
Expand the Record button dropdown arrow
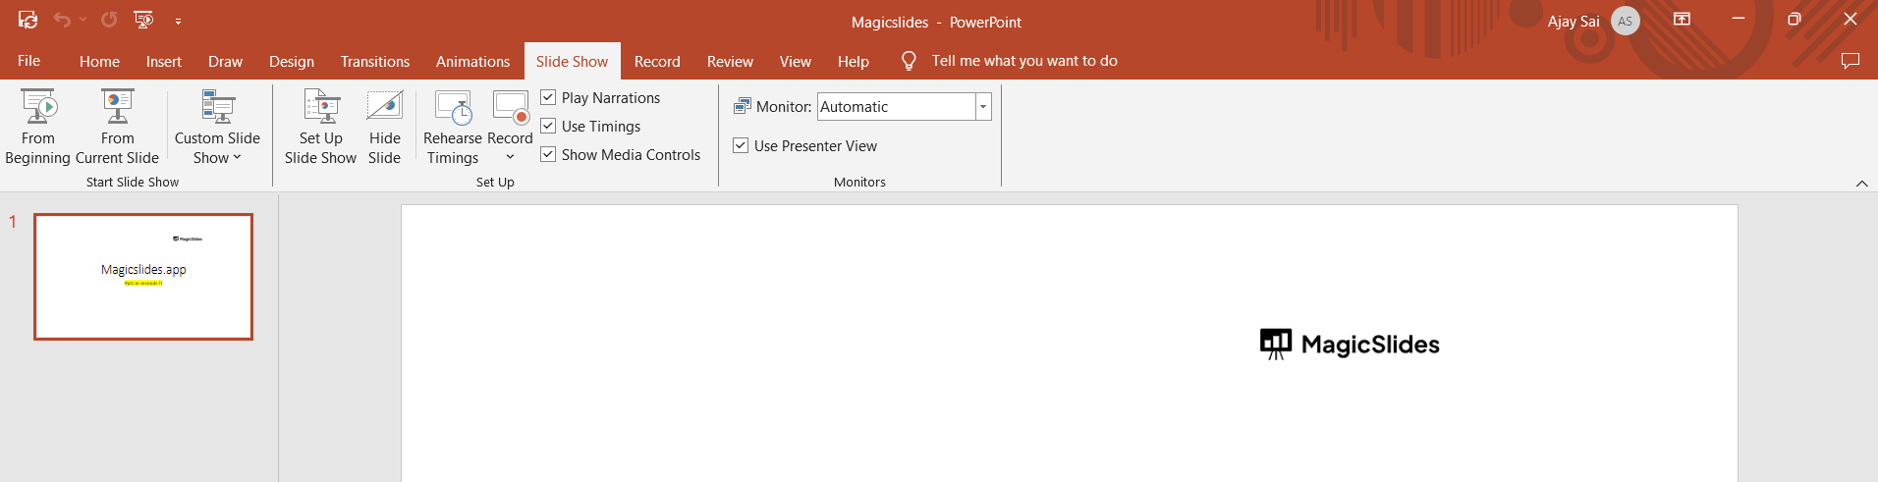510,157
